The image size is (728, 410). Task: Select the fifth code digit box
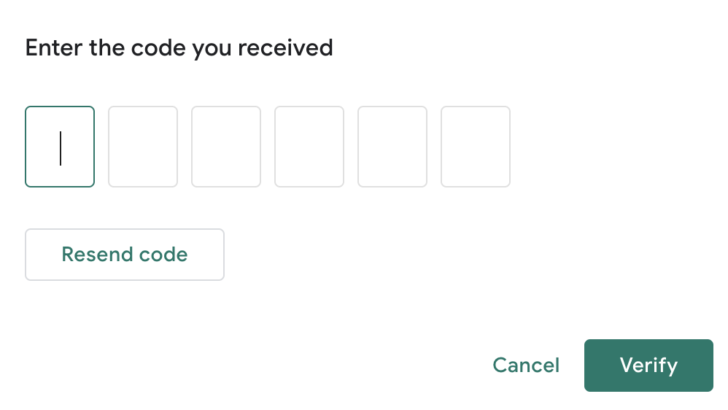392,147
